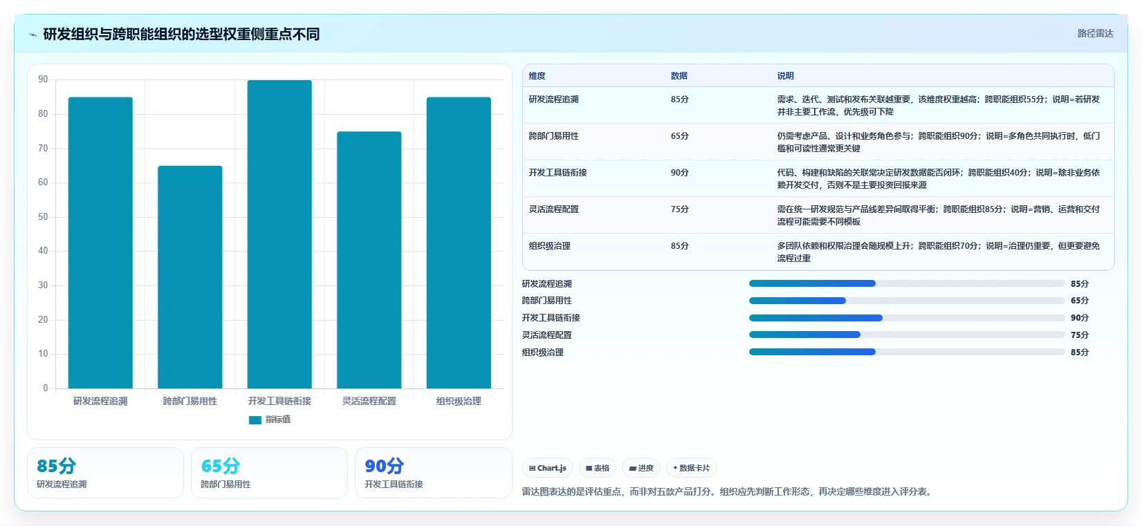
Task: Select the Chart.js chip
Action: 548,468
